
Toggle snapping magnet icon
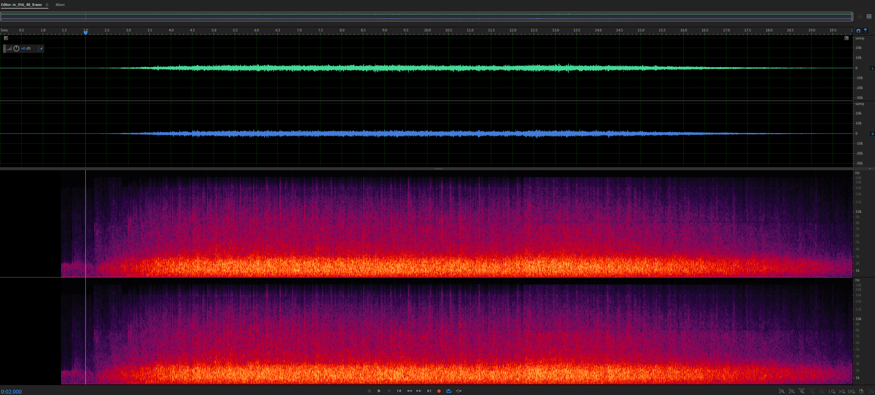pos(858,30)
